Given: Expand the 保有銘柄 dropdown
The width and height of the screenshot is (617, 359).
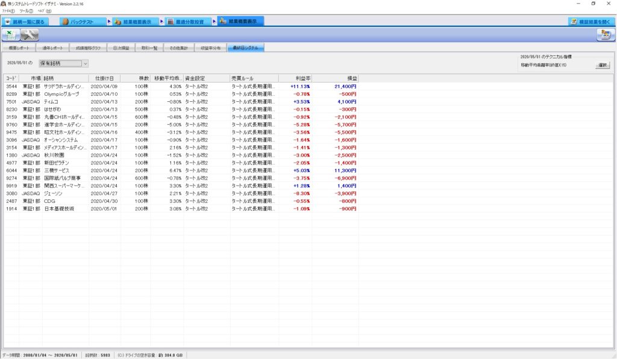Looking at the screenshot, I should pyautogui.click(x=85, y=63).
